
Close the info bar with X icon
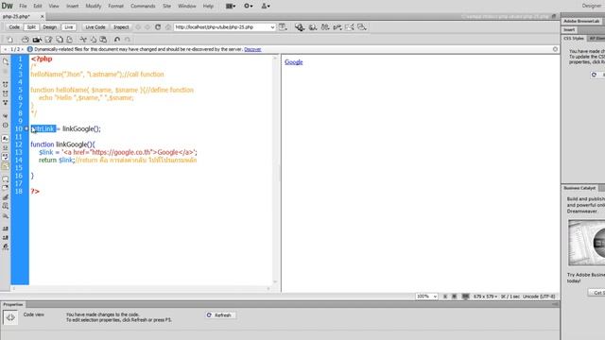[x=555, y=49]
